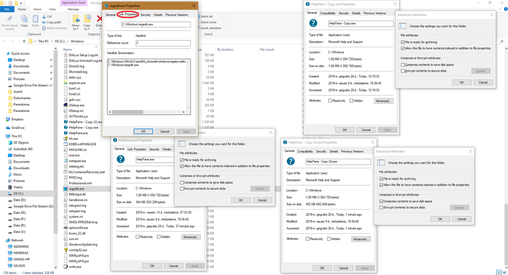Screen dimensions: 508x275
Task: Go back with the Explorer back arrow
Action: pyautogui.click(x=5, y=41)
